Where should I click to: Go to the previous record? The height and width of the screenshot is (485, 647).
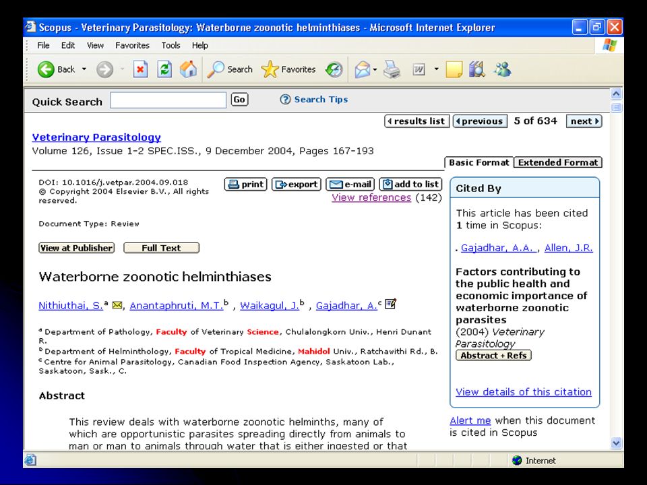pos(481,121)
